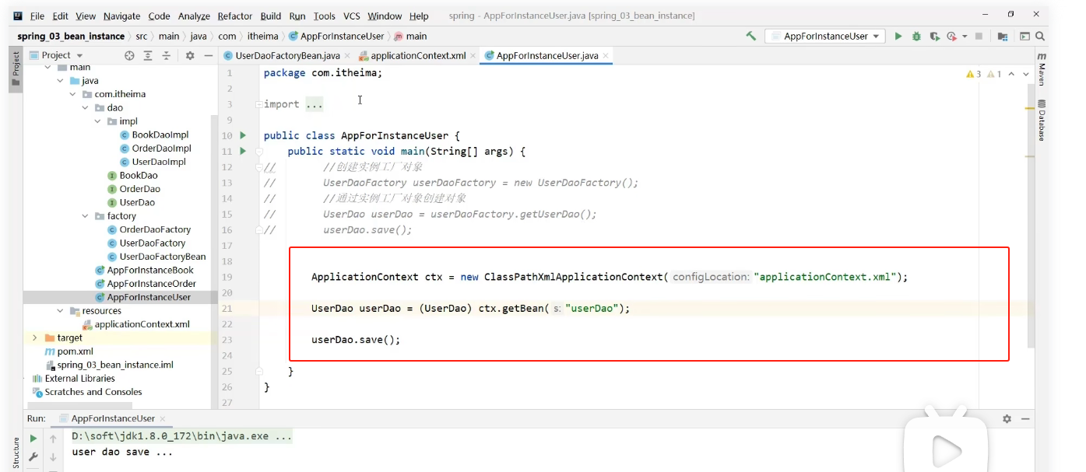This screenshot has height=472, width=1086.
Task: Select the AppForInstanceUser tab in Run panel
Action: point(113,418)
